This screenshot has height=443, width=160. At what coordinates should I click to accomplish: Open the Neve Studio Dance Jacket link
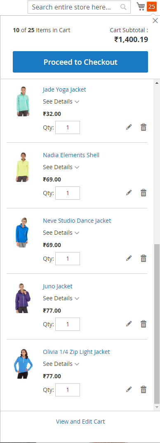tap(77, 221)
